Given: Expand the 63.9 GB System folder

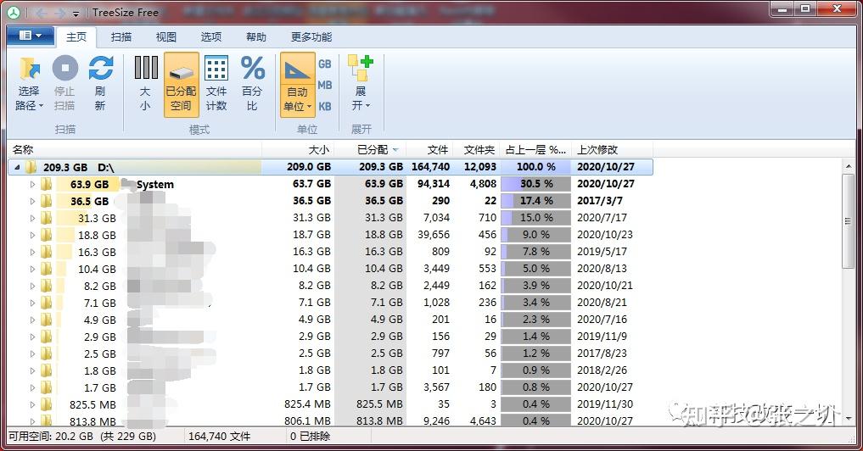Looking at the screenshot, I should tap(32, 184).
